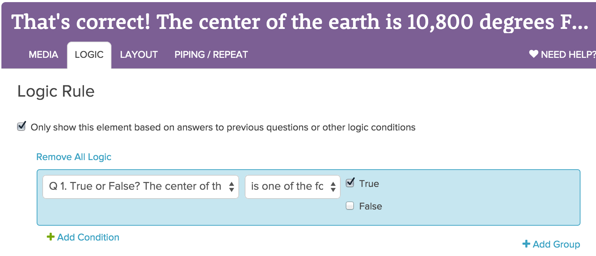Go to the Piping / Repeat tab
Viewport: 596px width, 256px height.
click(211, 55)
